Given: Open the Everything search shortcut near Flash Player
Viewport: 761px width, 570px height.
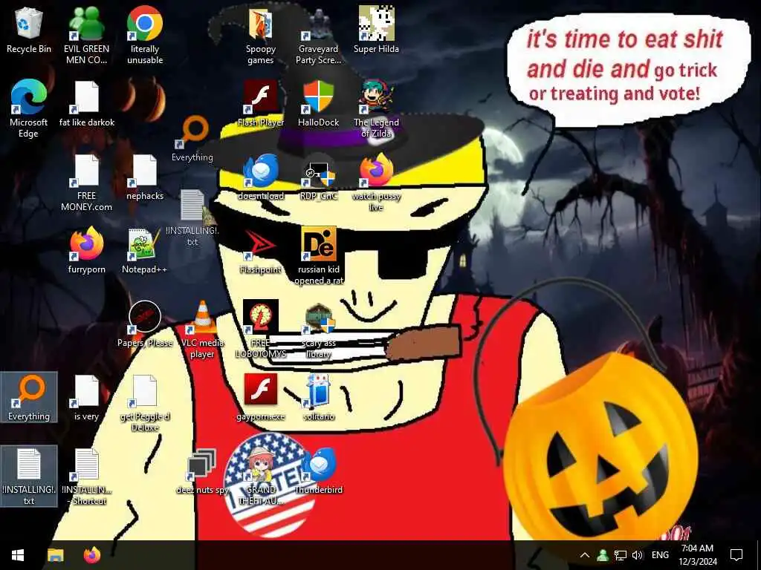Looking at the screenshot, I should 192,139.
